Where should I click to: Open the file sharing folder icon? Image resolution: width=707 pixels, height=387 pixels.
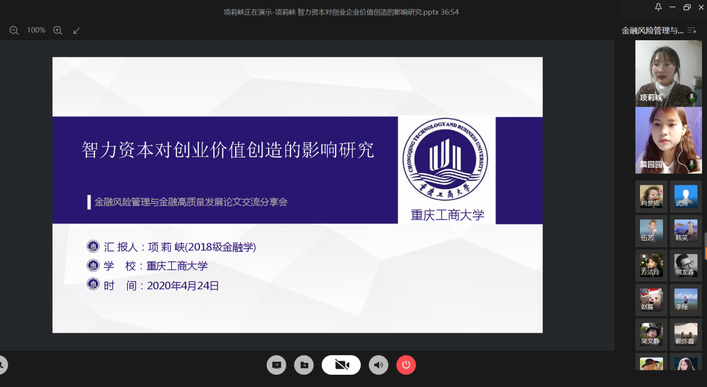click(x=304, y=365)
